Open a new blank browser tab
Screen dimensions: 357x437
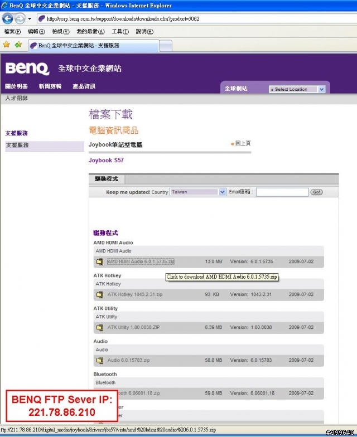click(x=166, y=46)
